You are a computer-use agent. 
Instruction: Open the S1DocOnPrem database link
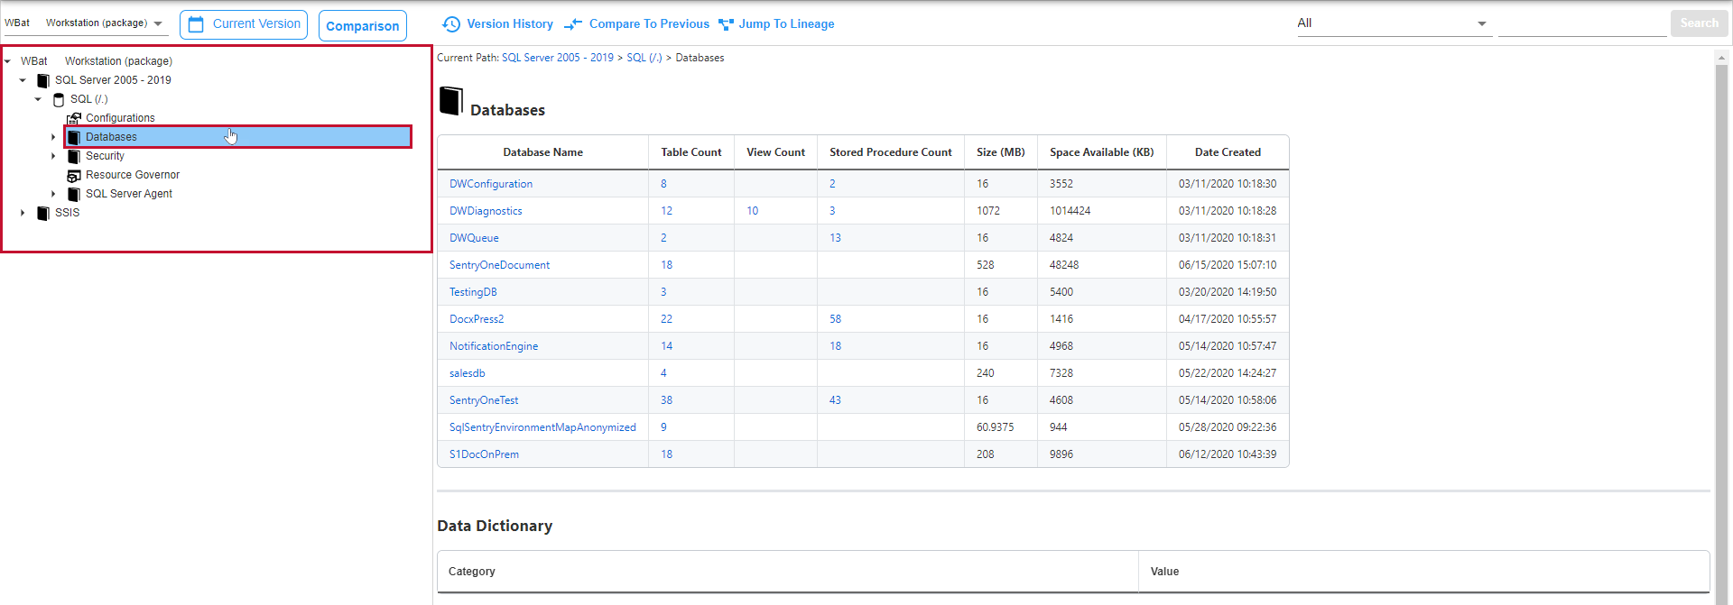tap(484, 454)
